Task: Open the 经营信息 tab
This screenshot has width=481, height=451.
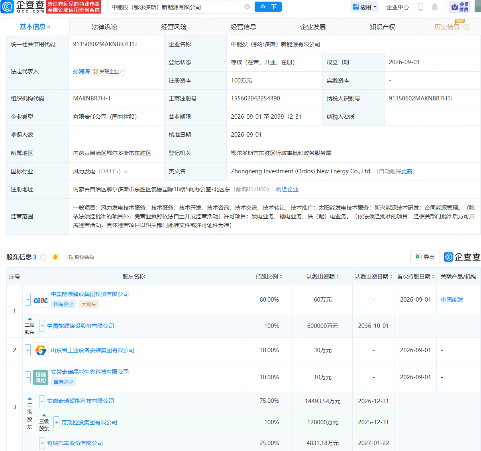Action: pyautogui.click(x=243, y=27)
